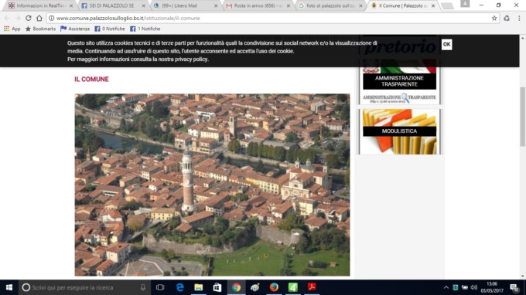Click the Cortana search box
Viewport: 526px width, 295px height.
[x=84, y=287]
